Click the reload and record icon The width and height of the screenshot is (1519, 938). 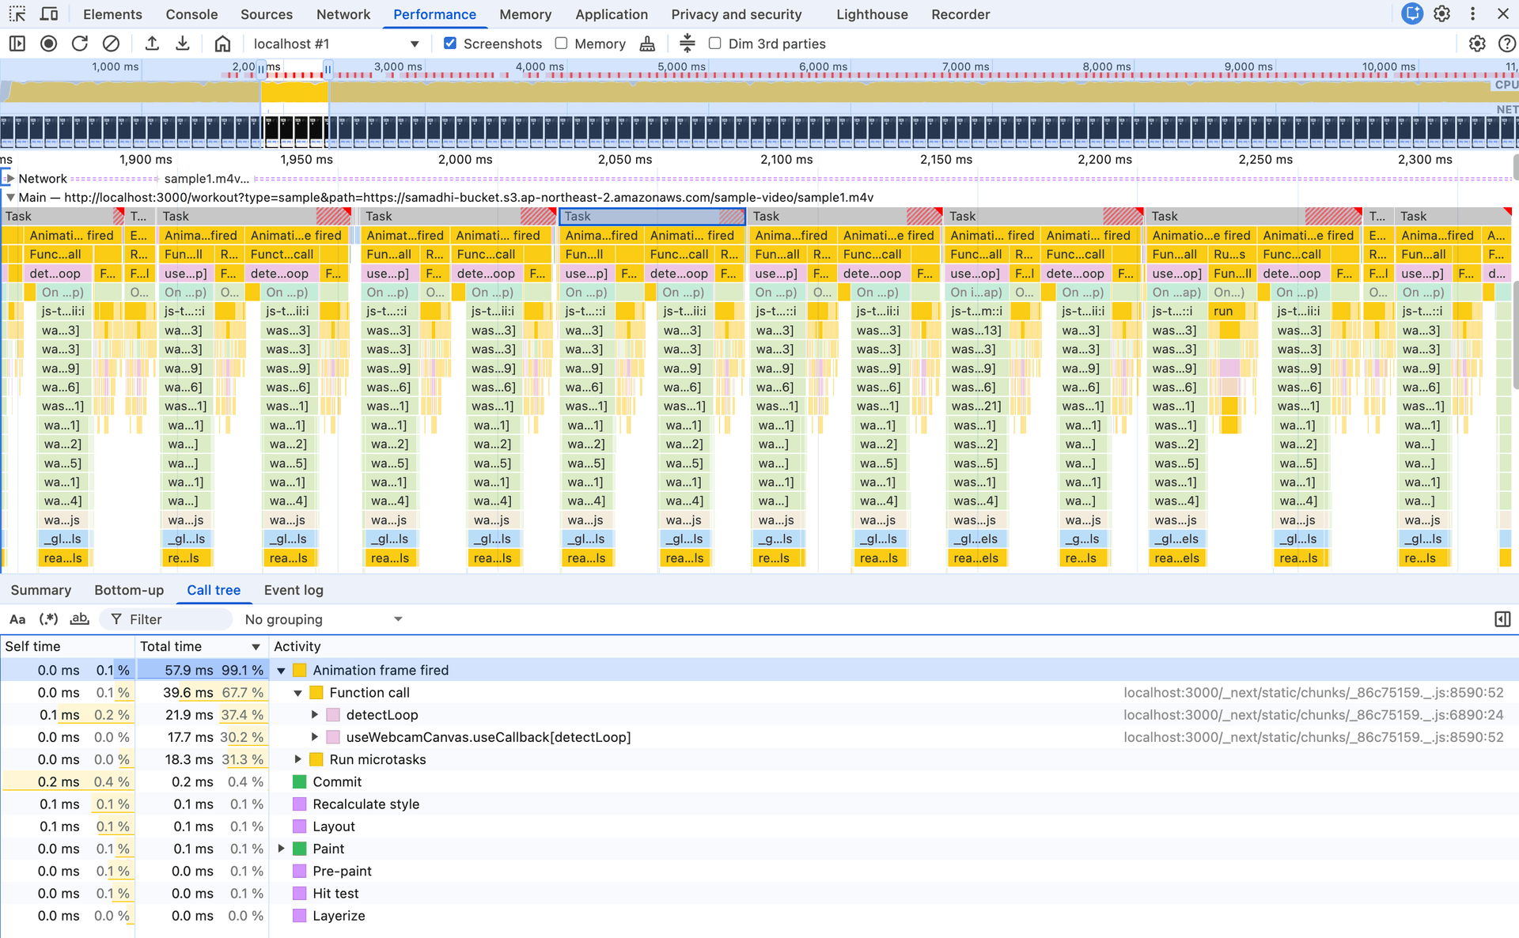[x=80, y=43]
